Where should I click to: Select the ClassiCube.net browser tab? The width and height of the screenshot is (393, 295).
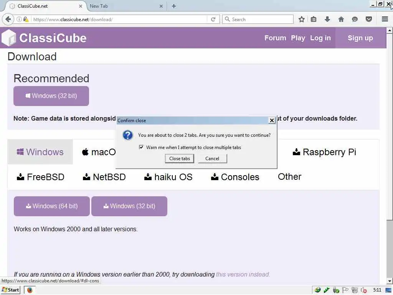(45, 6)
